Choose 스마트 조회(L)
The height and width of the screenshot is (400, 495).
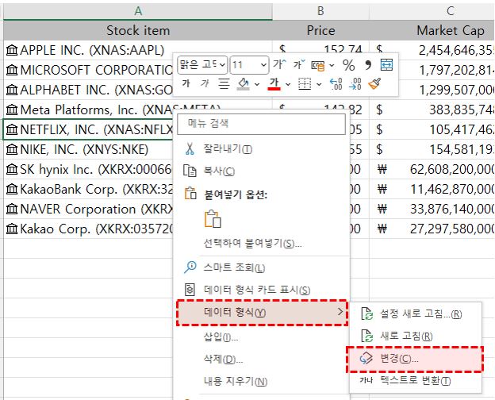[x=262, y=267]
